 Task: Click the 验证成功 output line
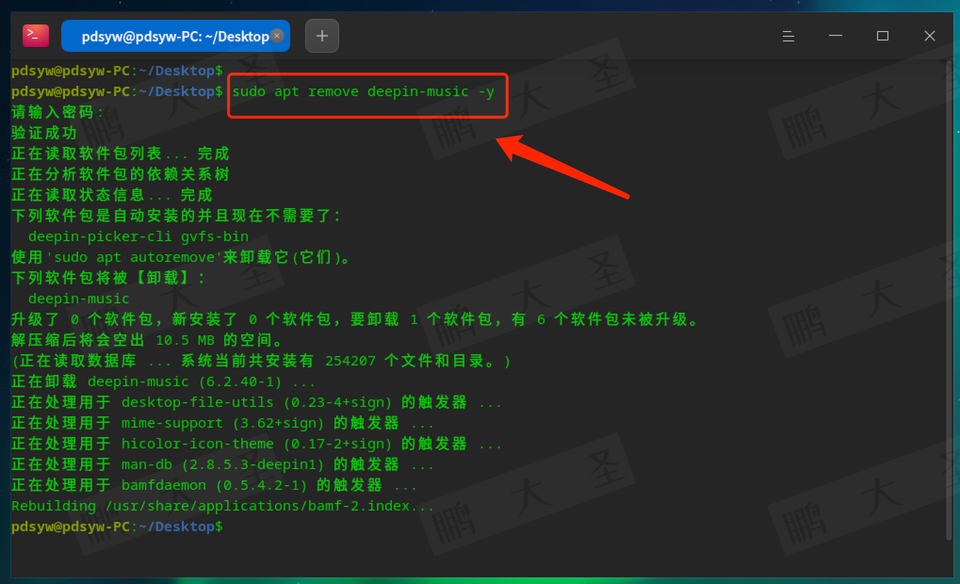pyautogui.click(x=44, y=133)
